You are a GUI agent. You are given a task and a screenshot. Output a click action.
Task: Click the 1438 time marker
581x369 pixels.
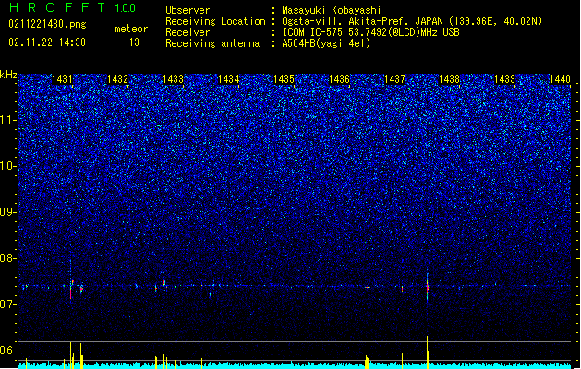click(x=450, y=79)
